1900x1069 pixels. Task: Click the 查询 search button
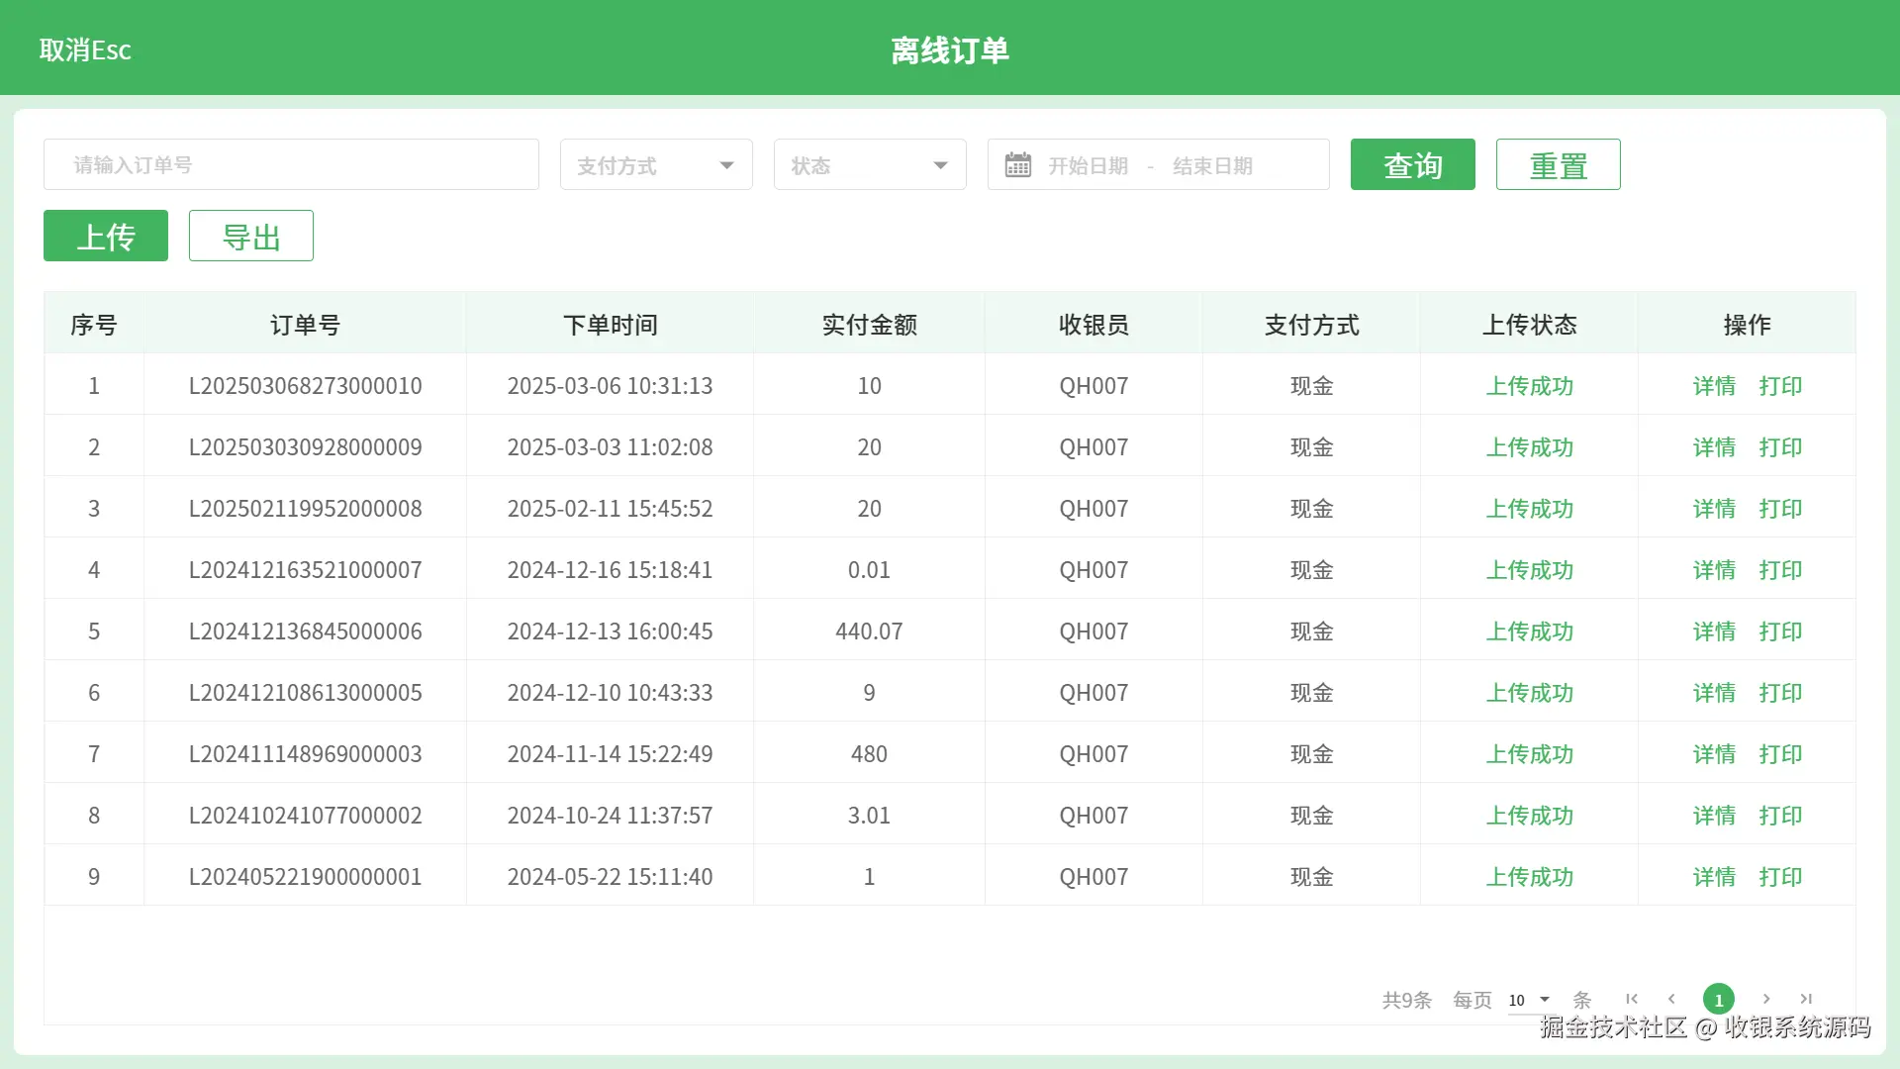(x=1412, y=164)
